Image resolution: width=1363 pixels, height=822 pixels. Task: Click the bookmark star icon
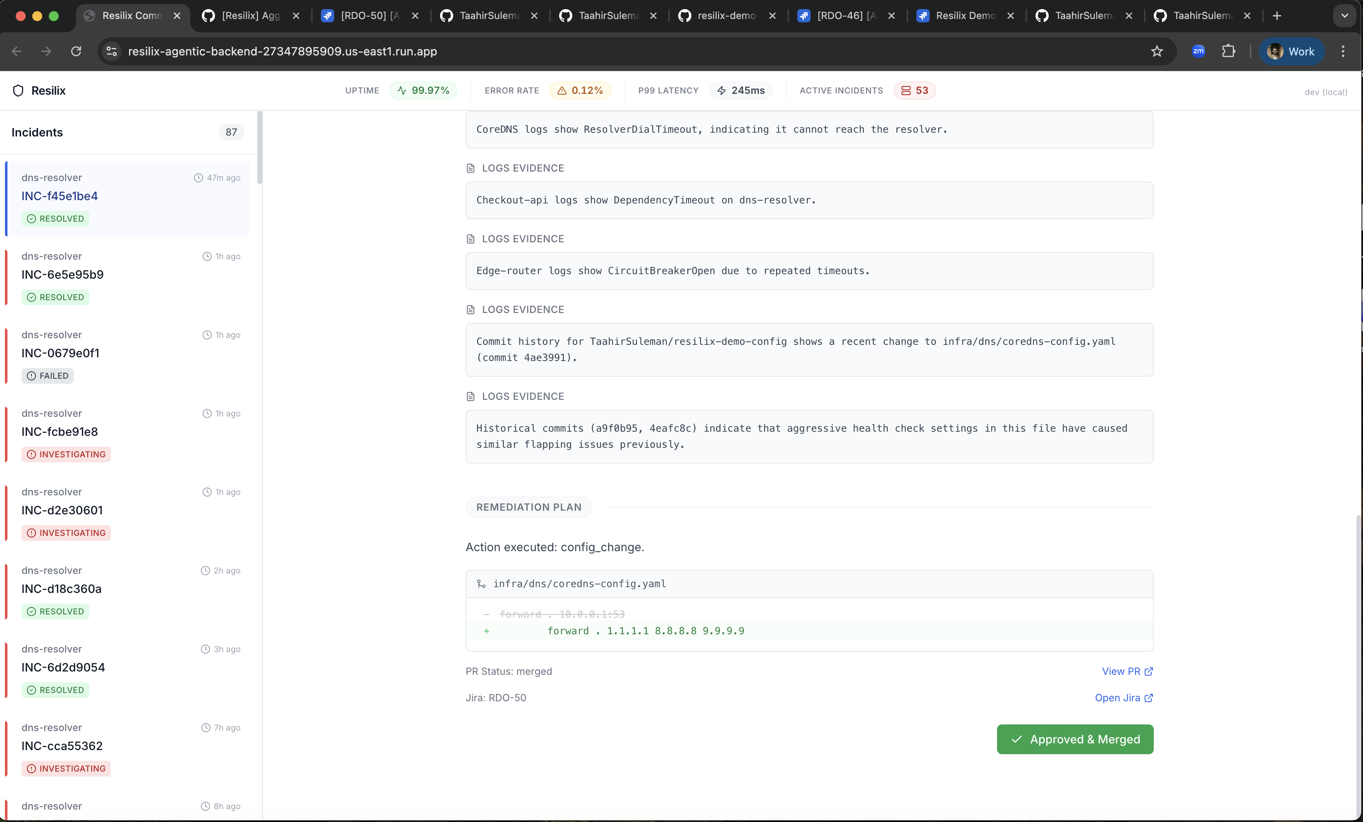point(1157,51)
